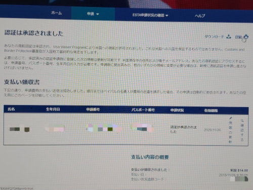The height and width of the screenshot is (190, 253).
Task: Click the 支払い内容の概要 heading
Action: pos(150,157)
